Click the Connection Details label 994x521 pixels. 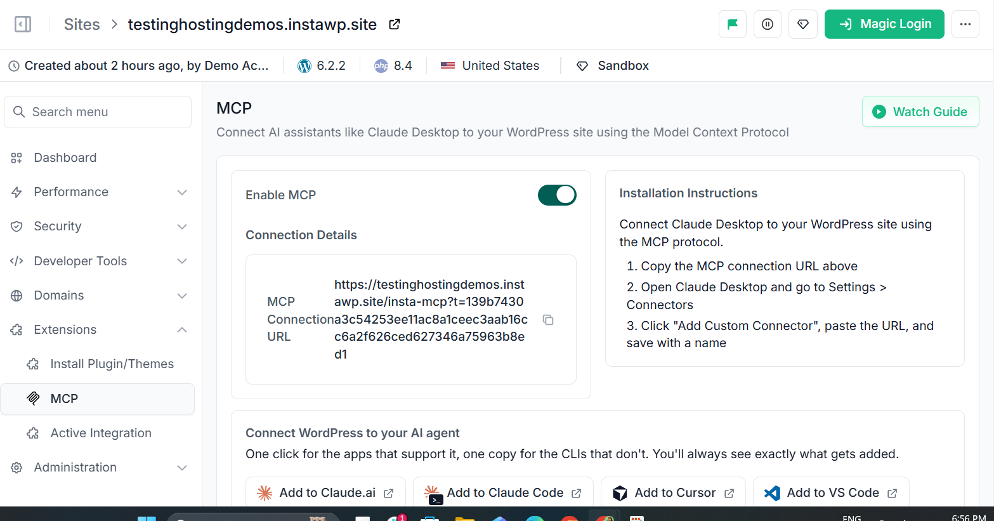(301, 235)
